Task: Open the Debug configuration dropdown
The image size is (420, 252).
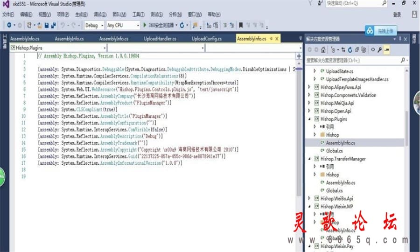Action: 94,26
